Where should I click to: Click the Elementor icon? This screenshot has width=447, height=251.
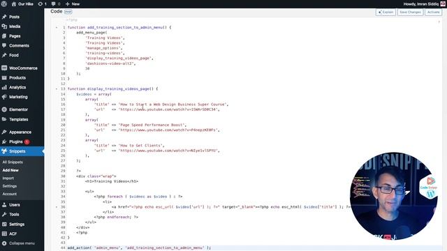coord(4,109)
